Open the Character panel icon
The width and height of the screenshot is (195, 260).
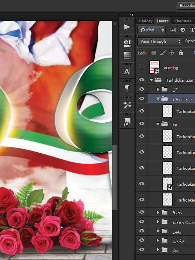pyautogui.click(x=127, y=71)
